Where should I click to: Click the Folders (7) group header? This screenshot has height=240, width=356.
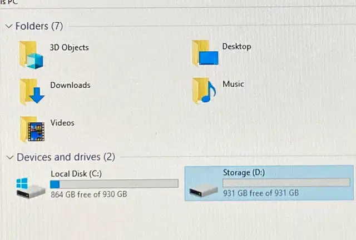(x=39, y=26)
